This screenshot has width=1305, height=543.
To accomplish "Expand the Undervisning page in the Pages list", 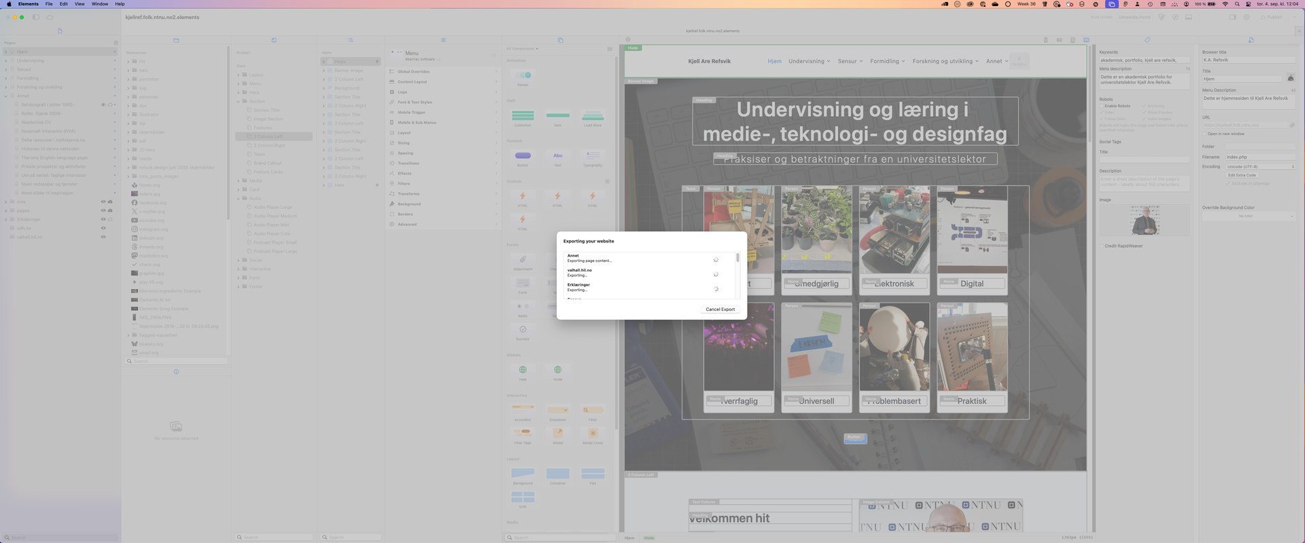I will [6, 60].
